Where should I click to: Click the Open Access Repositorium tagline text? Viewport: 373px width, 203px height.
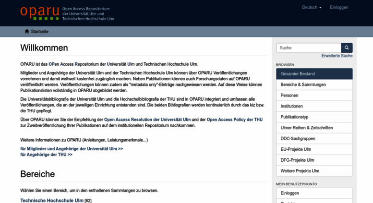88,13
